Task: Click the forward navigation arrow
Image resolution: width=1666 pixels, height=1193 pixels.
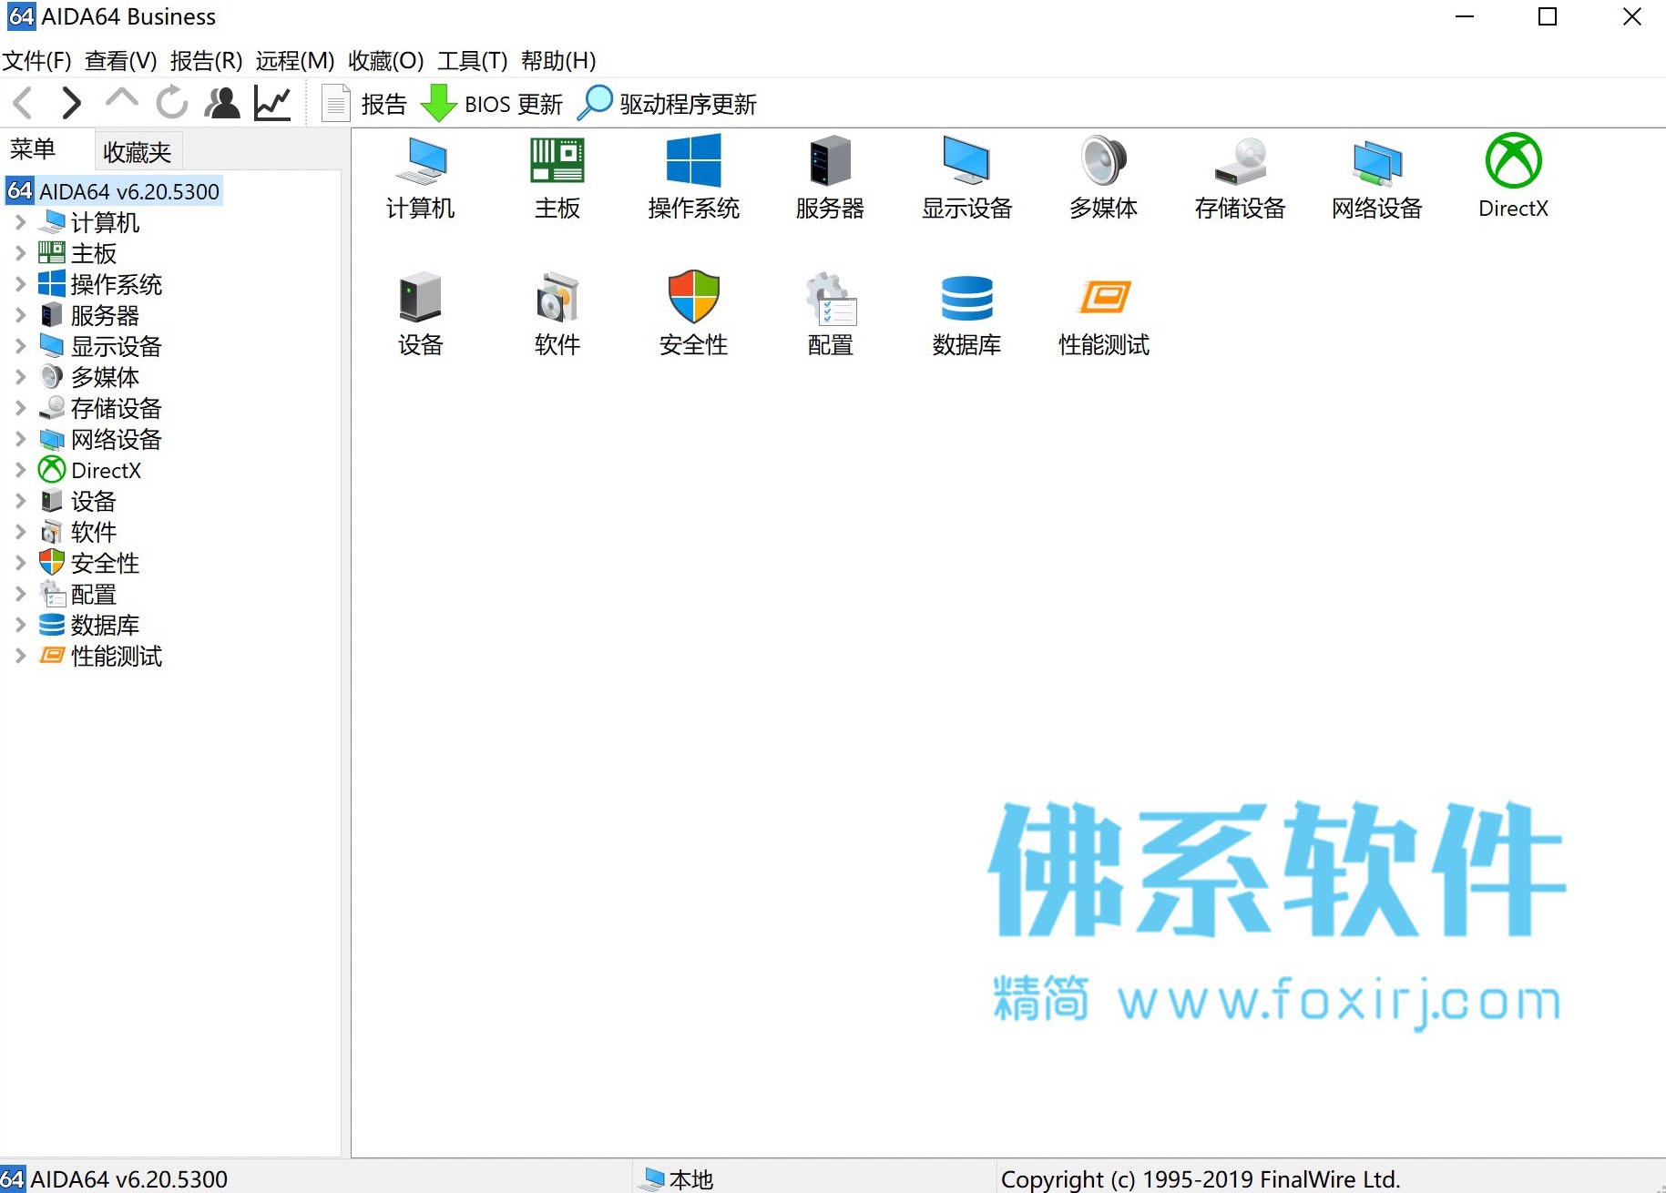Action: (71, 103)
